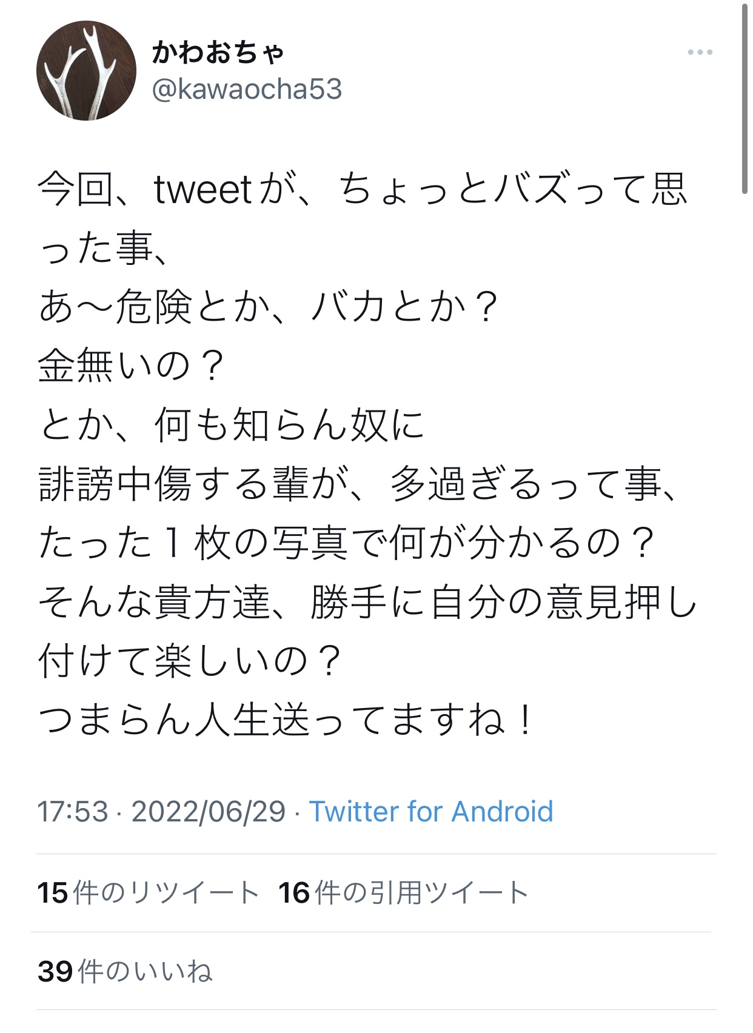Click the final line つまらん人生送ってますね！

[x=287, y=720]
